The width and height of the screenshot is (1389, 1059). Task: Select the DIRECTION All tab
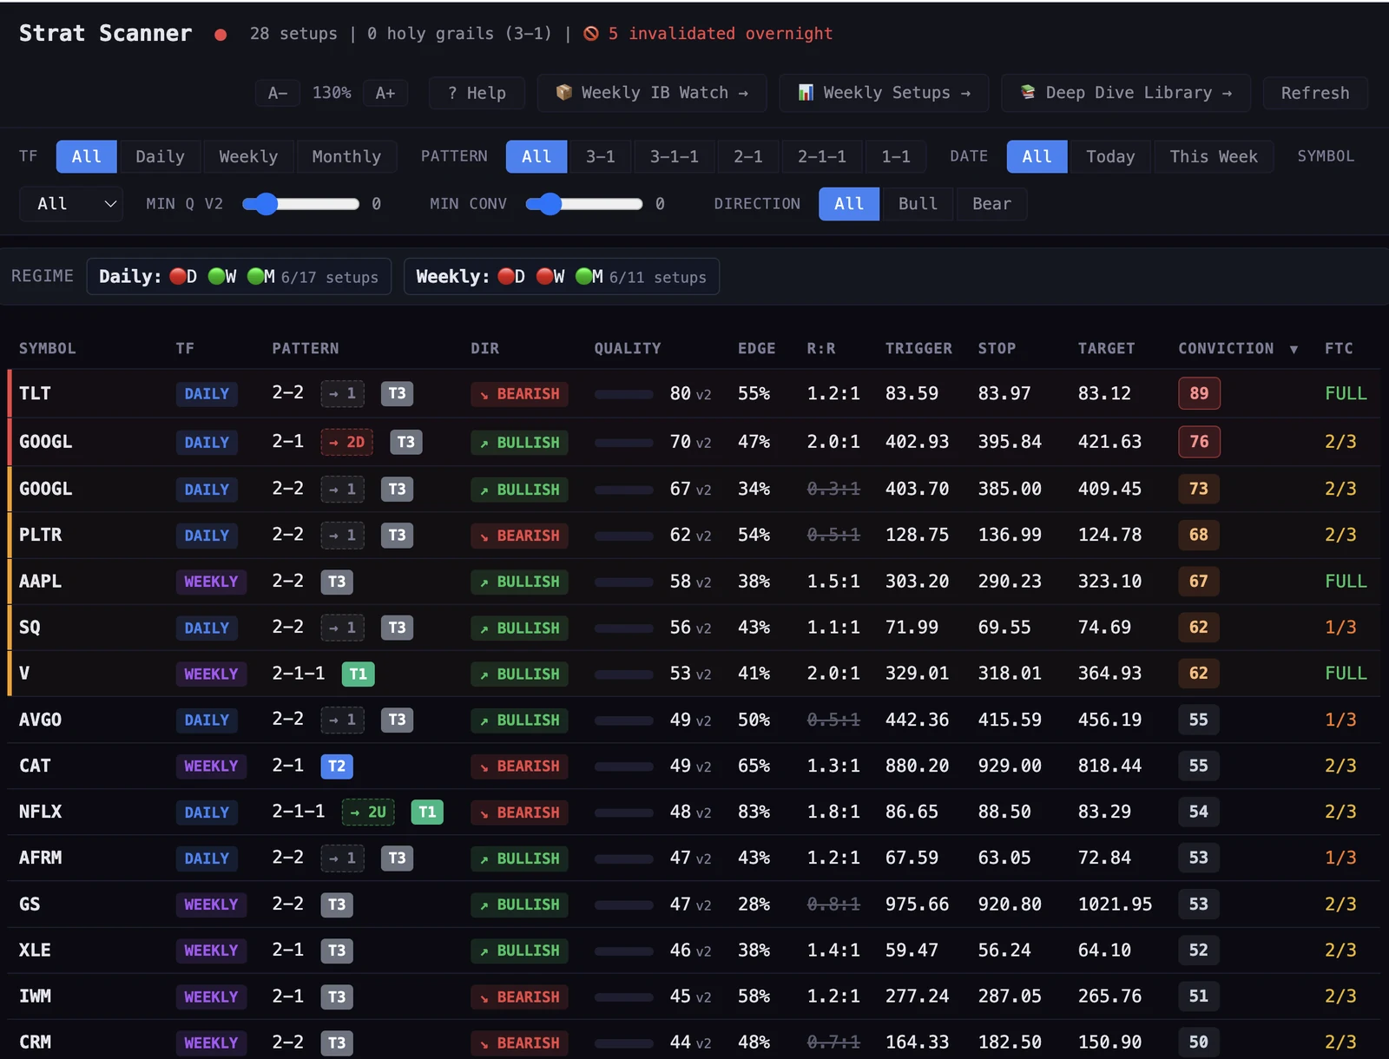tap(848, 204)
